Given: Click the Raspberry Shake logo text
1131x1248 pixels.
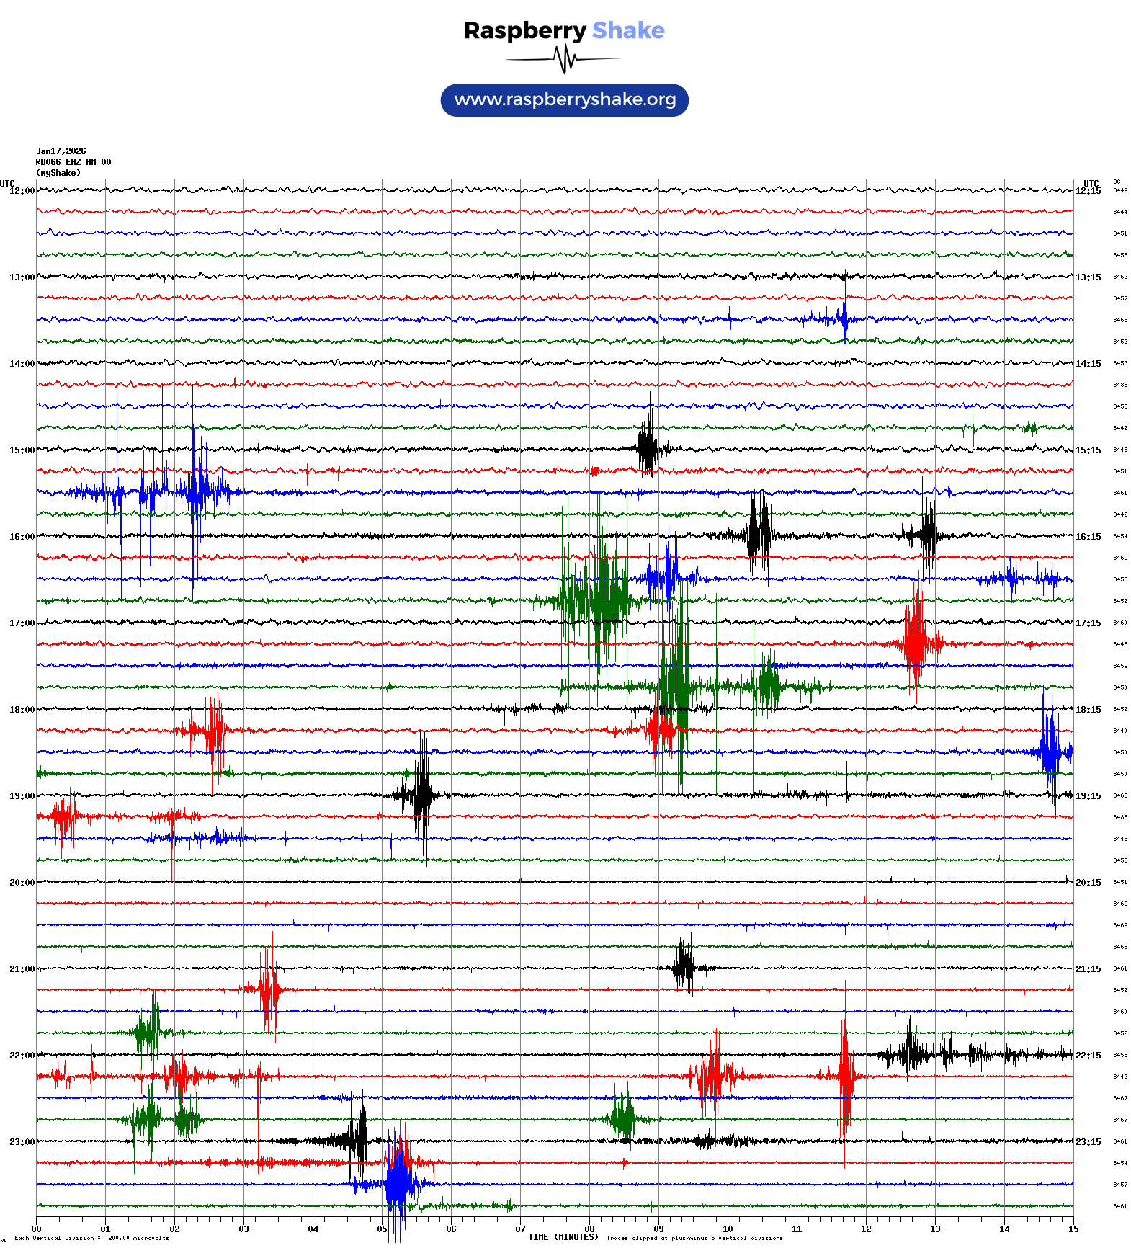Looking at the screenshot, I should [563, 30].
